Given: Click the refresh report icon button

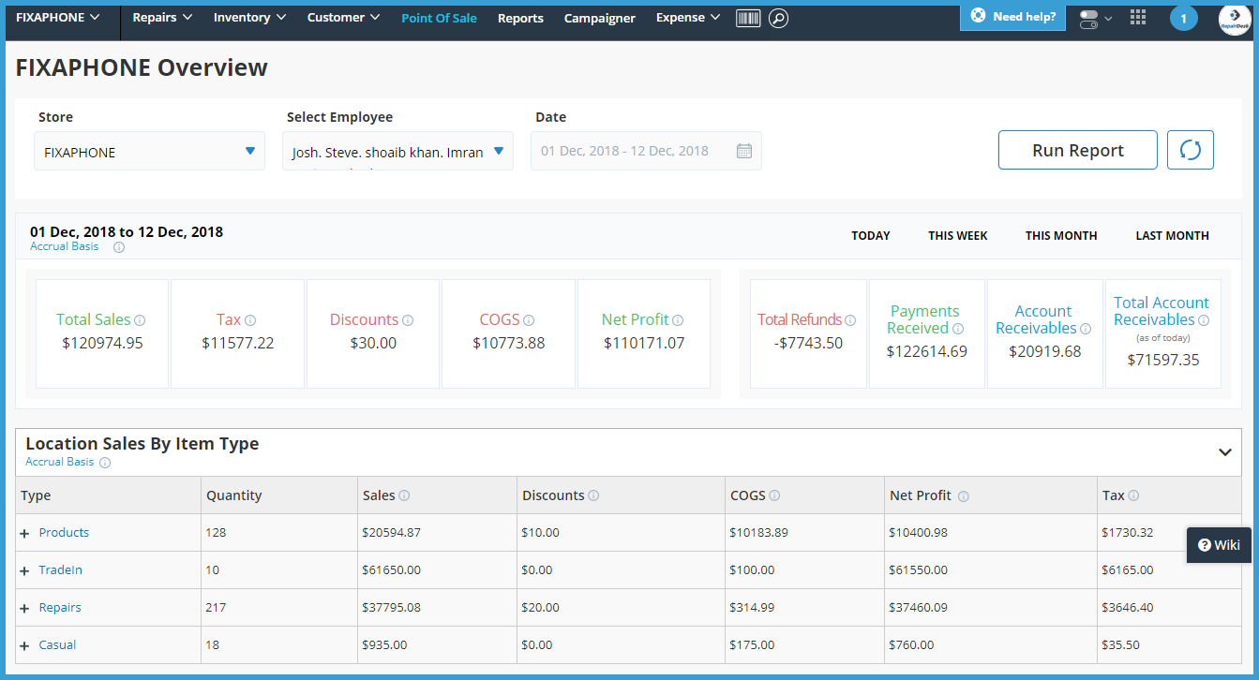Looking at the screenshot, I should pos(1191,150).
